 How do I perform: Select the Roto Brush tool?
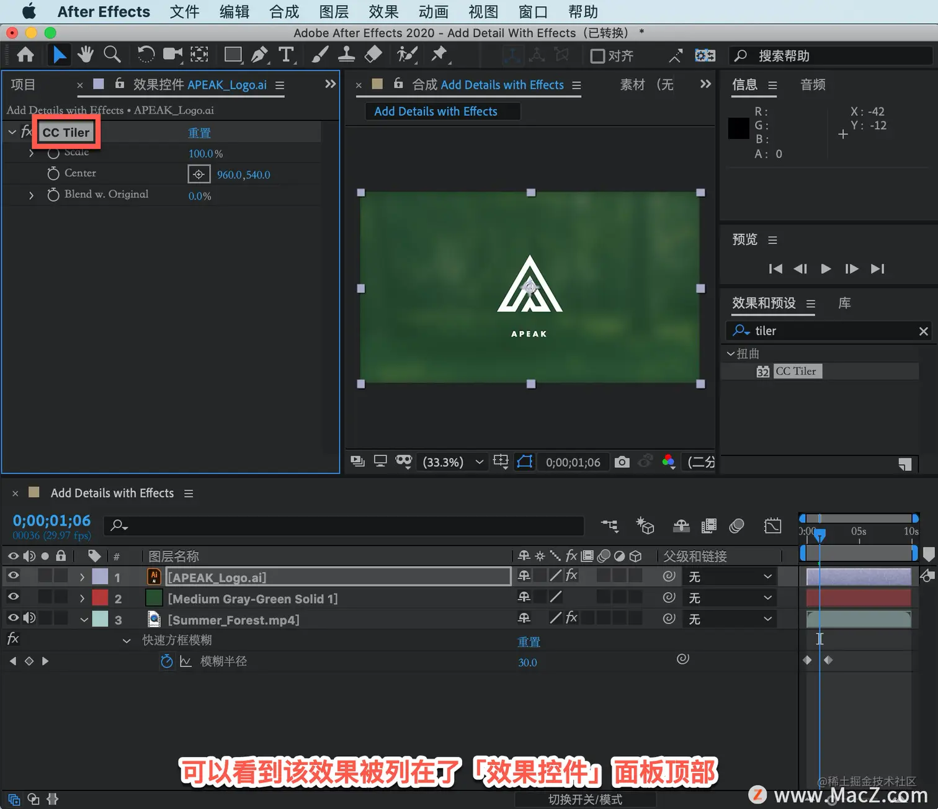407,55
